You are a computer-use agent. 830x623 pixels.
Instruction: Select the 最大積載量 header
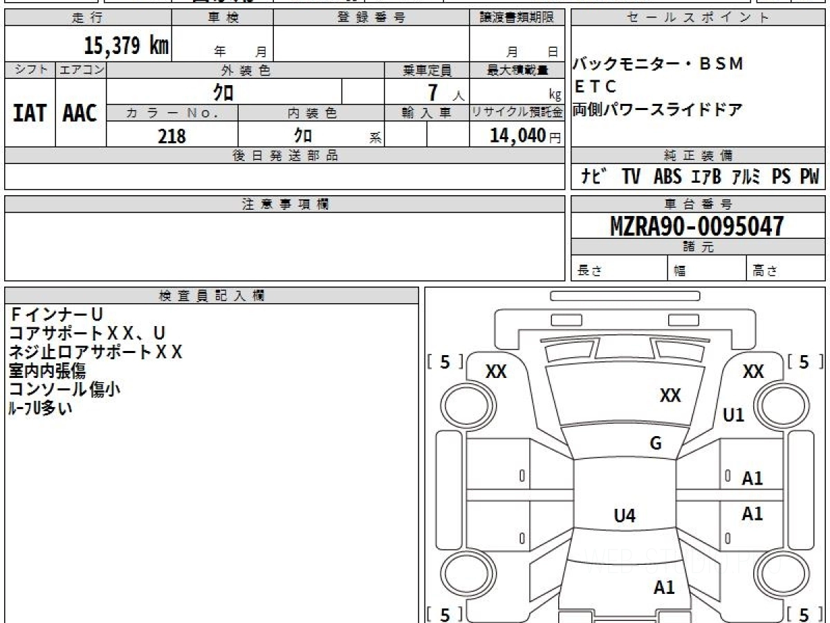[x=517, y=70]
